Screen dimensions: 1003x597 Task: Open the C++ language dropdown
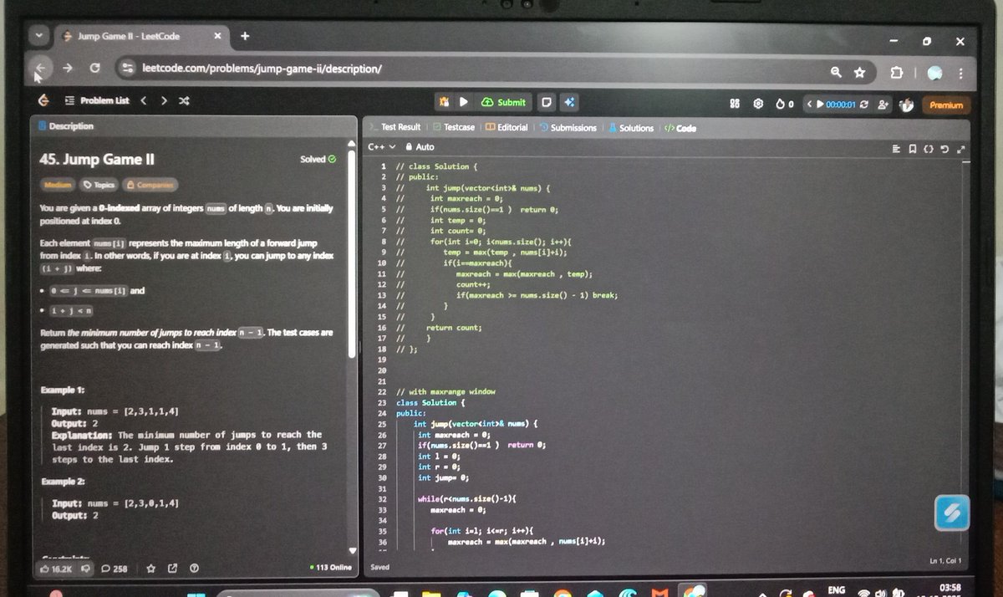(x=381, y=146)
